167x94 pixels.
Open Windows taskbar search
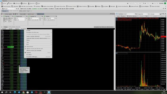pyautogui.click(x=6, y=92)
